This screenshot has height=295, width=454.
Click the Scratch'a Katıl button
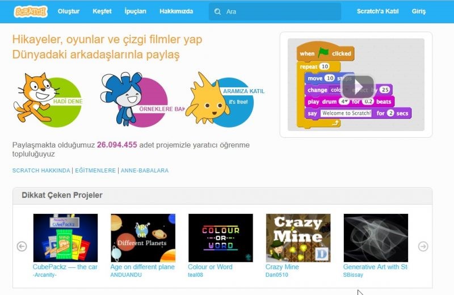[x=377, y=11]
